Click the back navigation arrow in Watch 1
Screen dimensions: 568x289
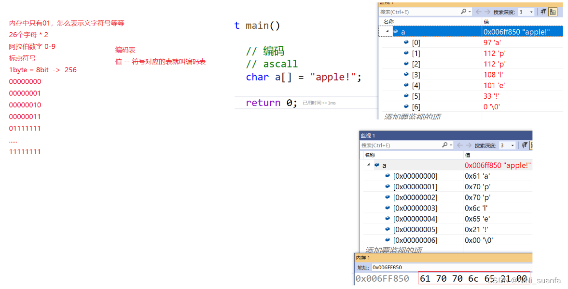click(478, 11)
